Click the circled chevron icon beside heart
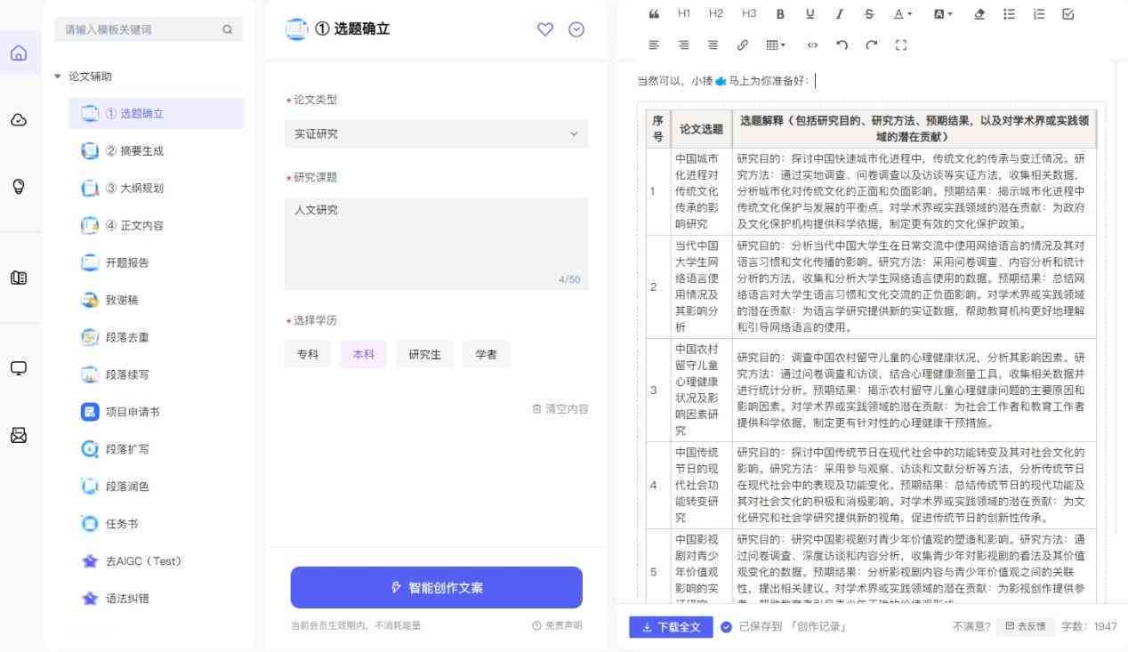 (x=576, y=29)
